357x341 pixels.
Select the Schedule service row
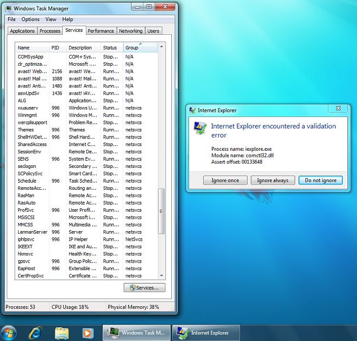click(87, 181)
